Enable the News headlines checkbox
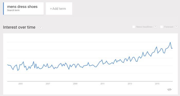This screenshot has width=180, height=96. pyautogui.click(x=134, y=27)
